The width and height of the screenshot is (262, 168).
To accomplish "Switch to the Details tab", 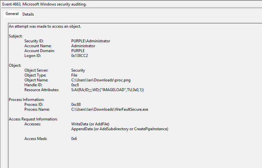I will tap(28, 14).
